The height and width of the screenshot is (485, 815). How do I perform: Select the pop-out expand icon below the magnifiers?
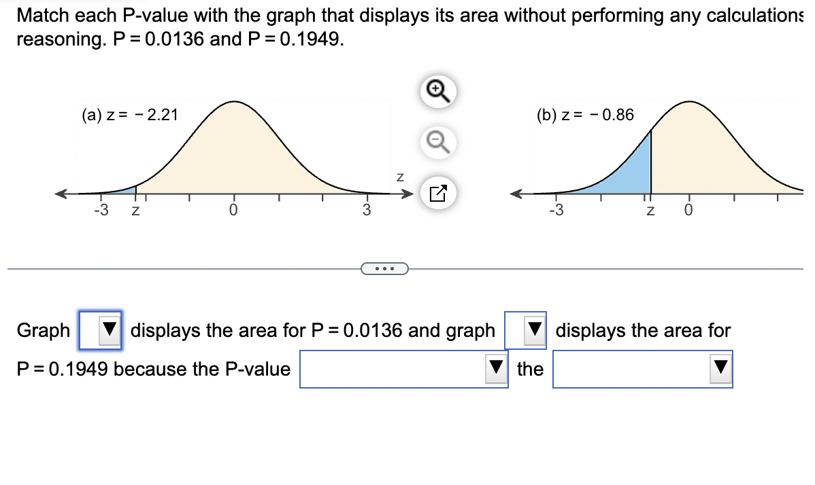437,193
